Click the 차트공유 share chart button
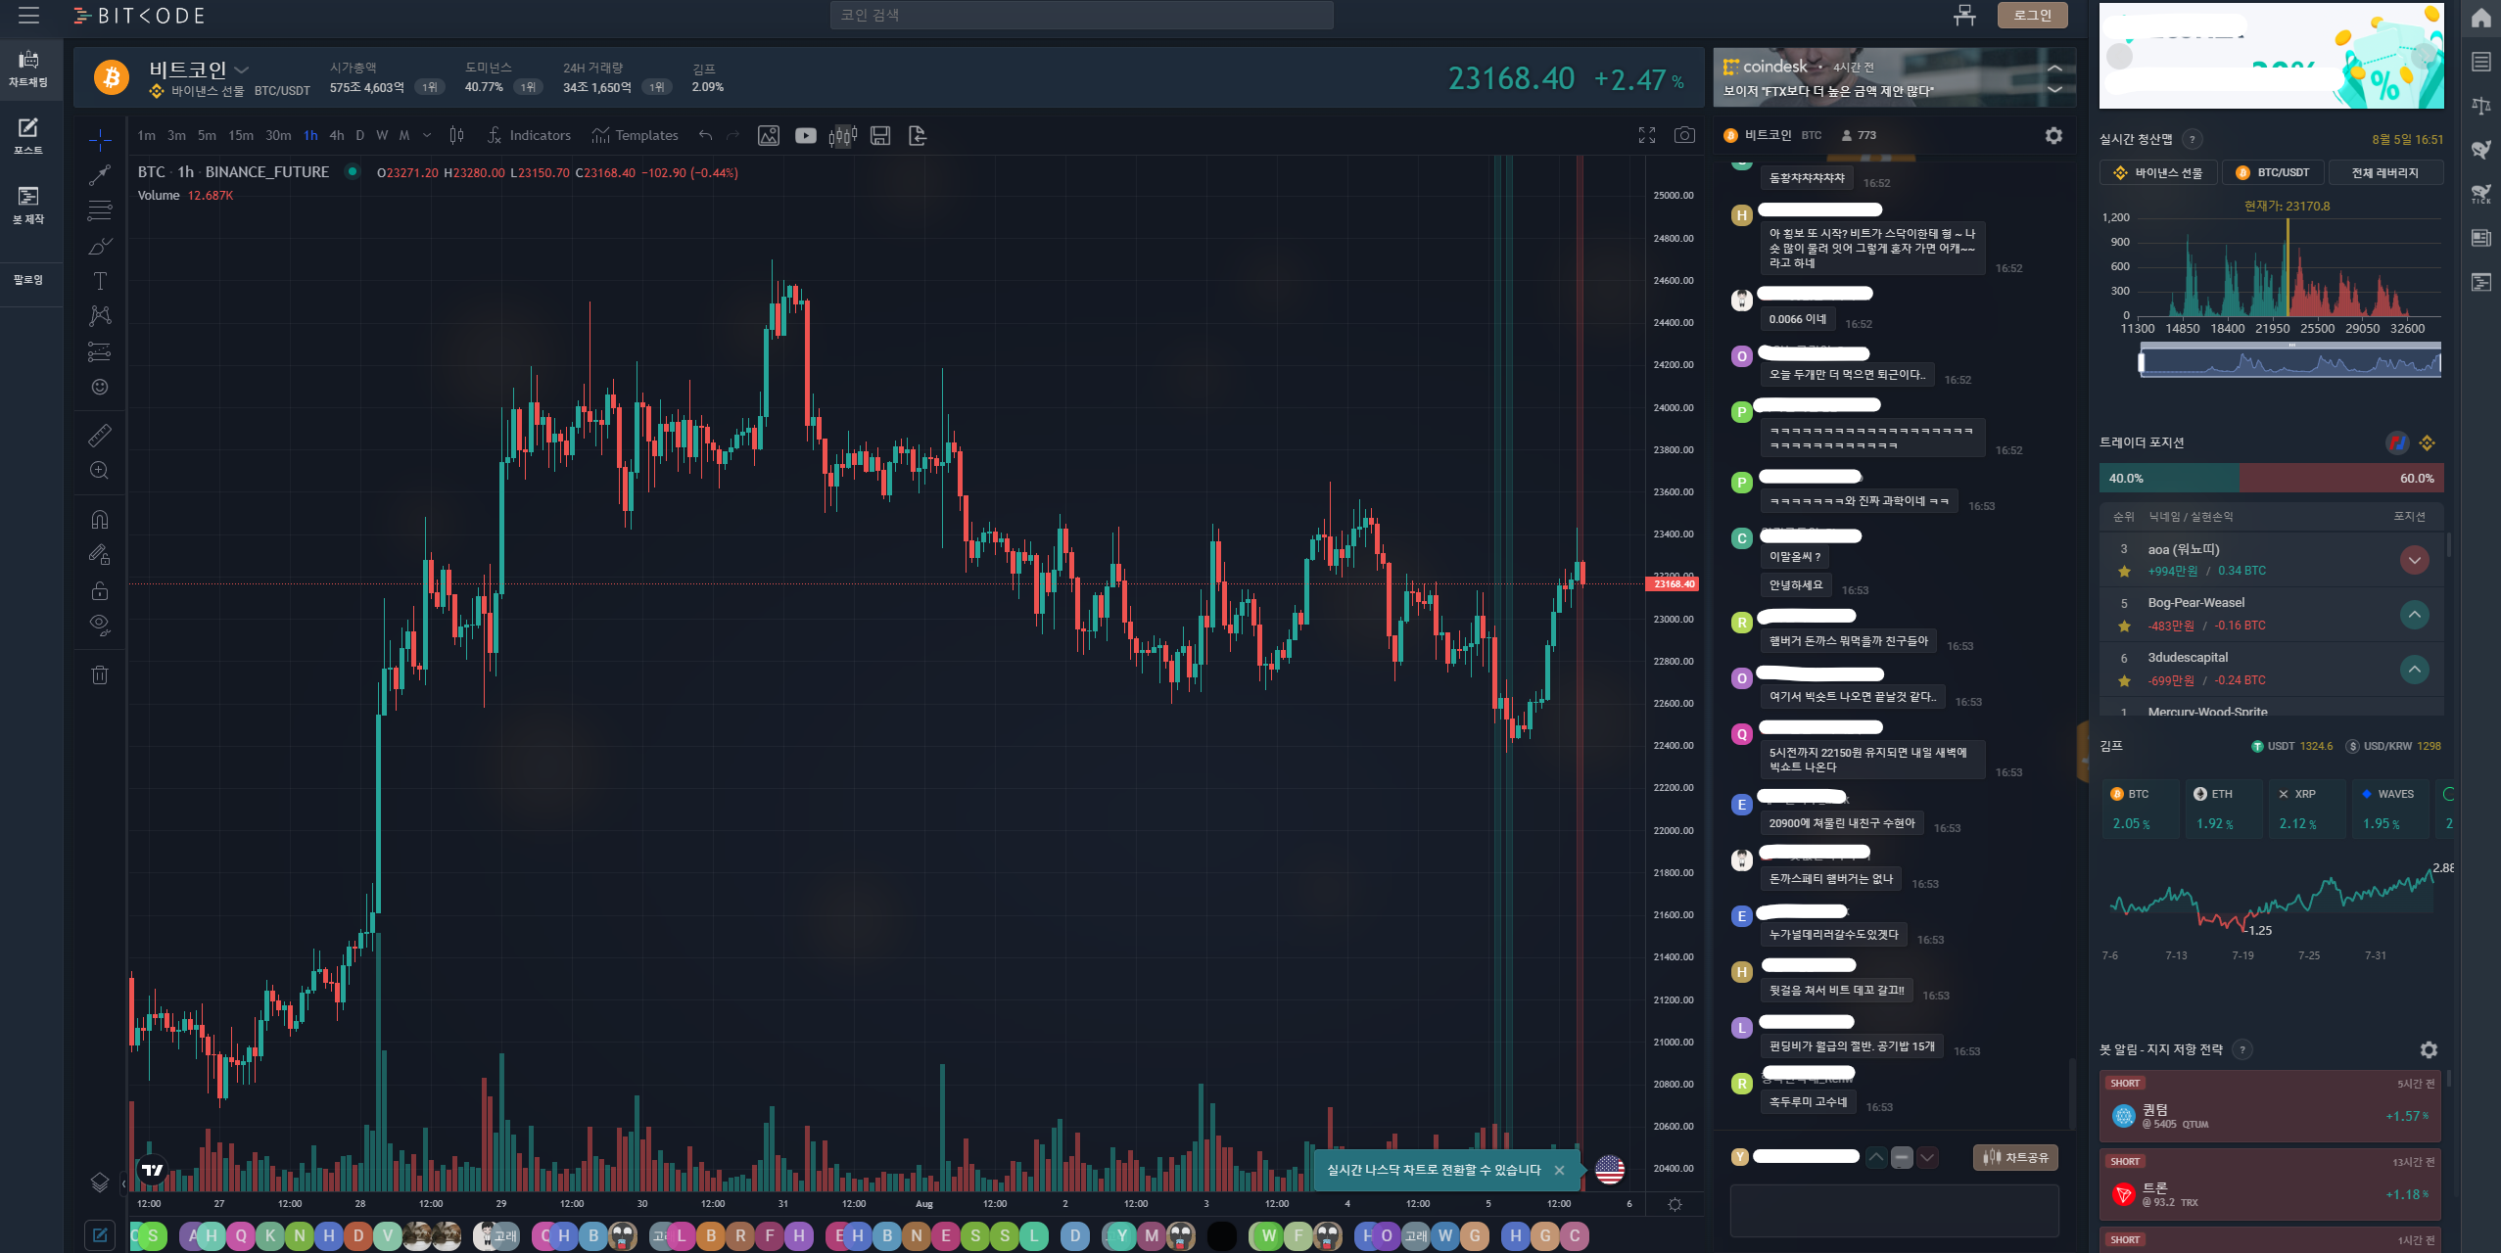This screenshot has height=1253, width=2501. [2015, 1157]
